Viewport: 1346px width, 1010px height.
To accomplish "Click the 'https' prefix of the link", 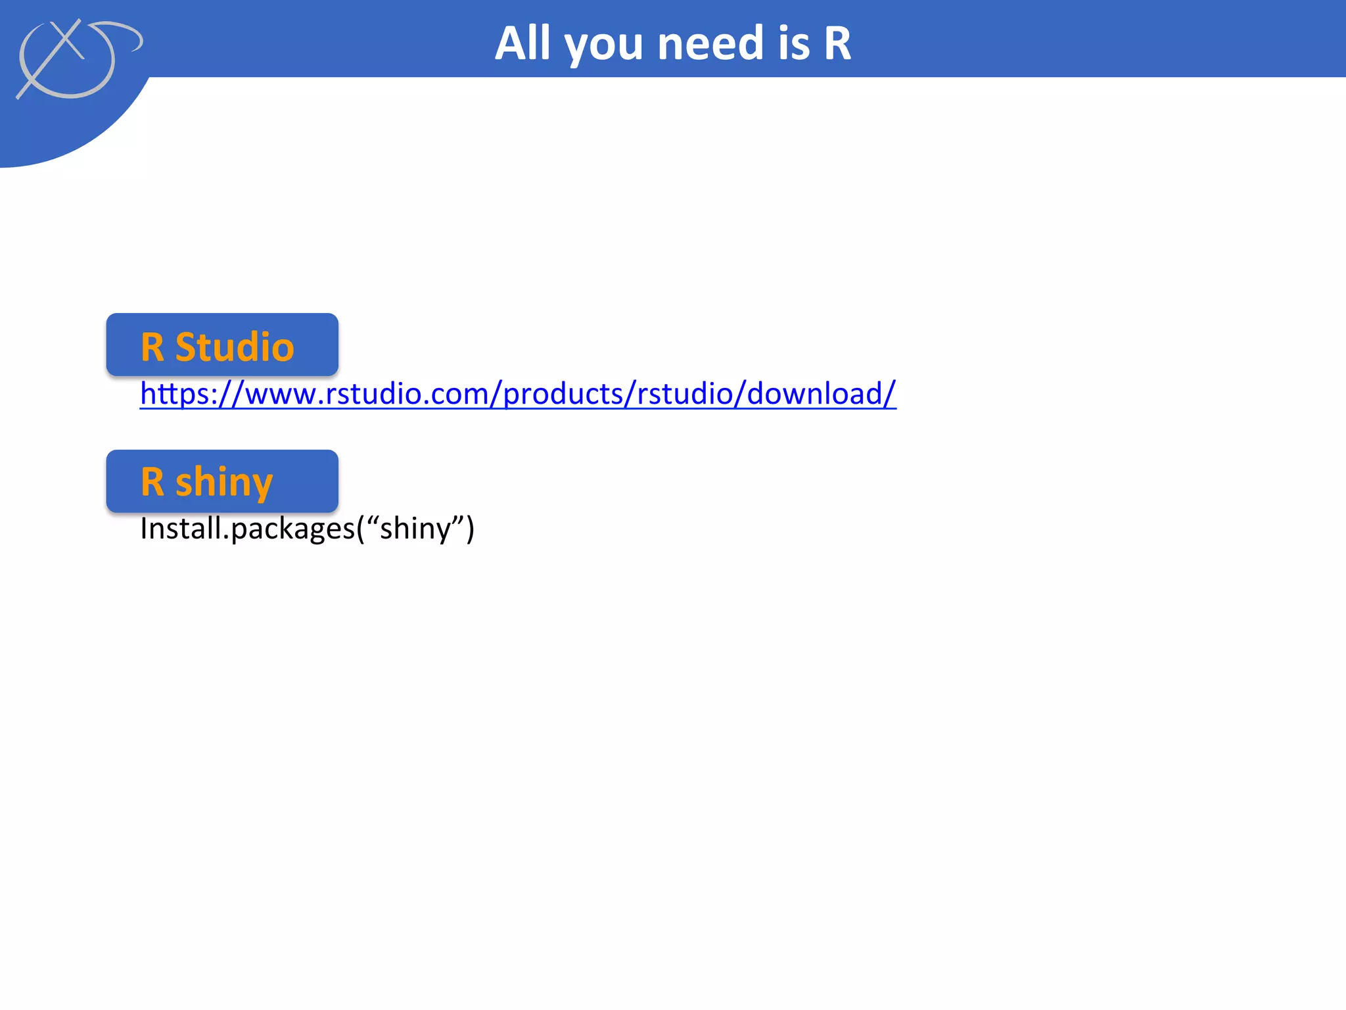I will click(174, 394).
